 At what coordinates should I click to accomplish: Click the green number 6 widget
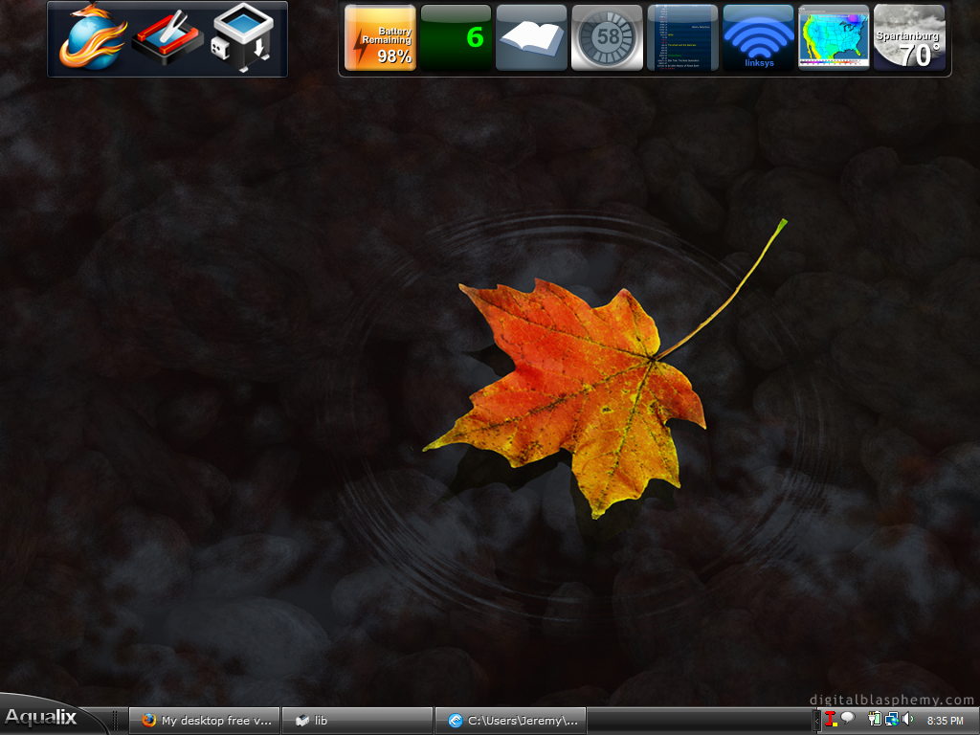[456, 38]
